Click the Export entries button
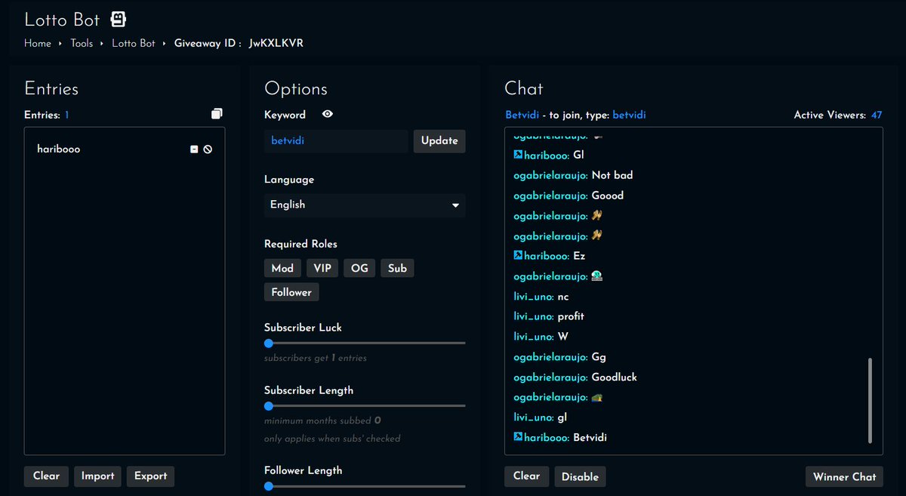 click(x=151, y=476)
